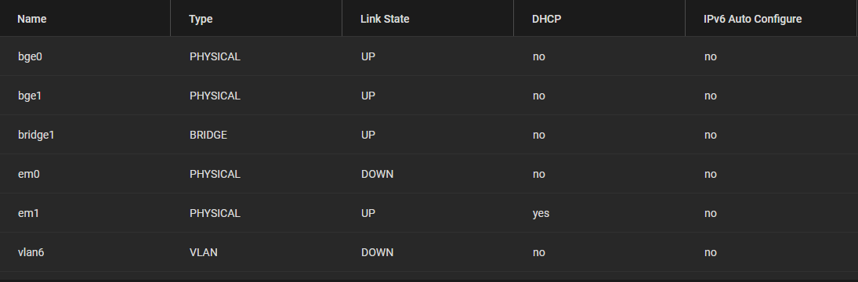Select the vlan6 interface name
This screenshot has width=858, height=282.
click(31, 252)
